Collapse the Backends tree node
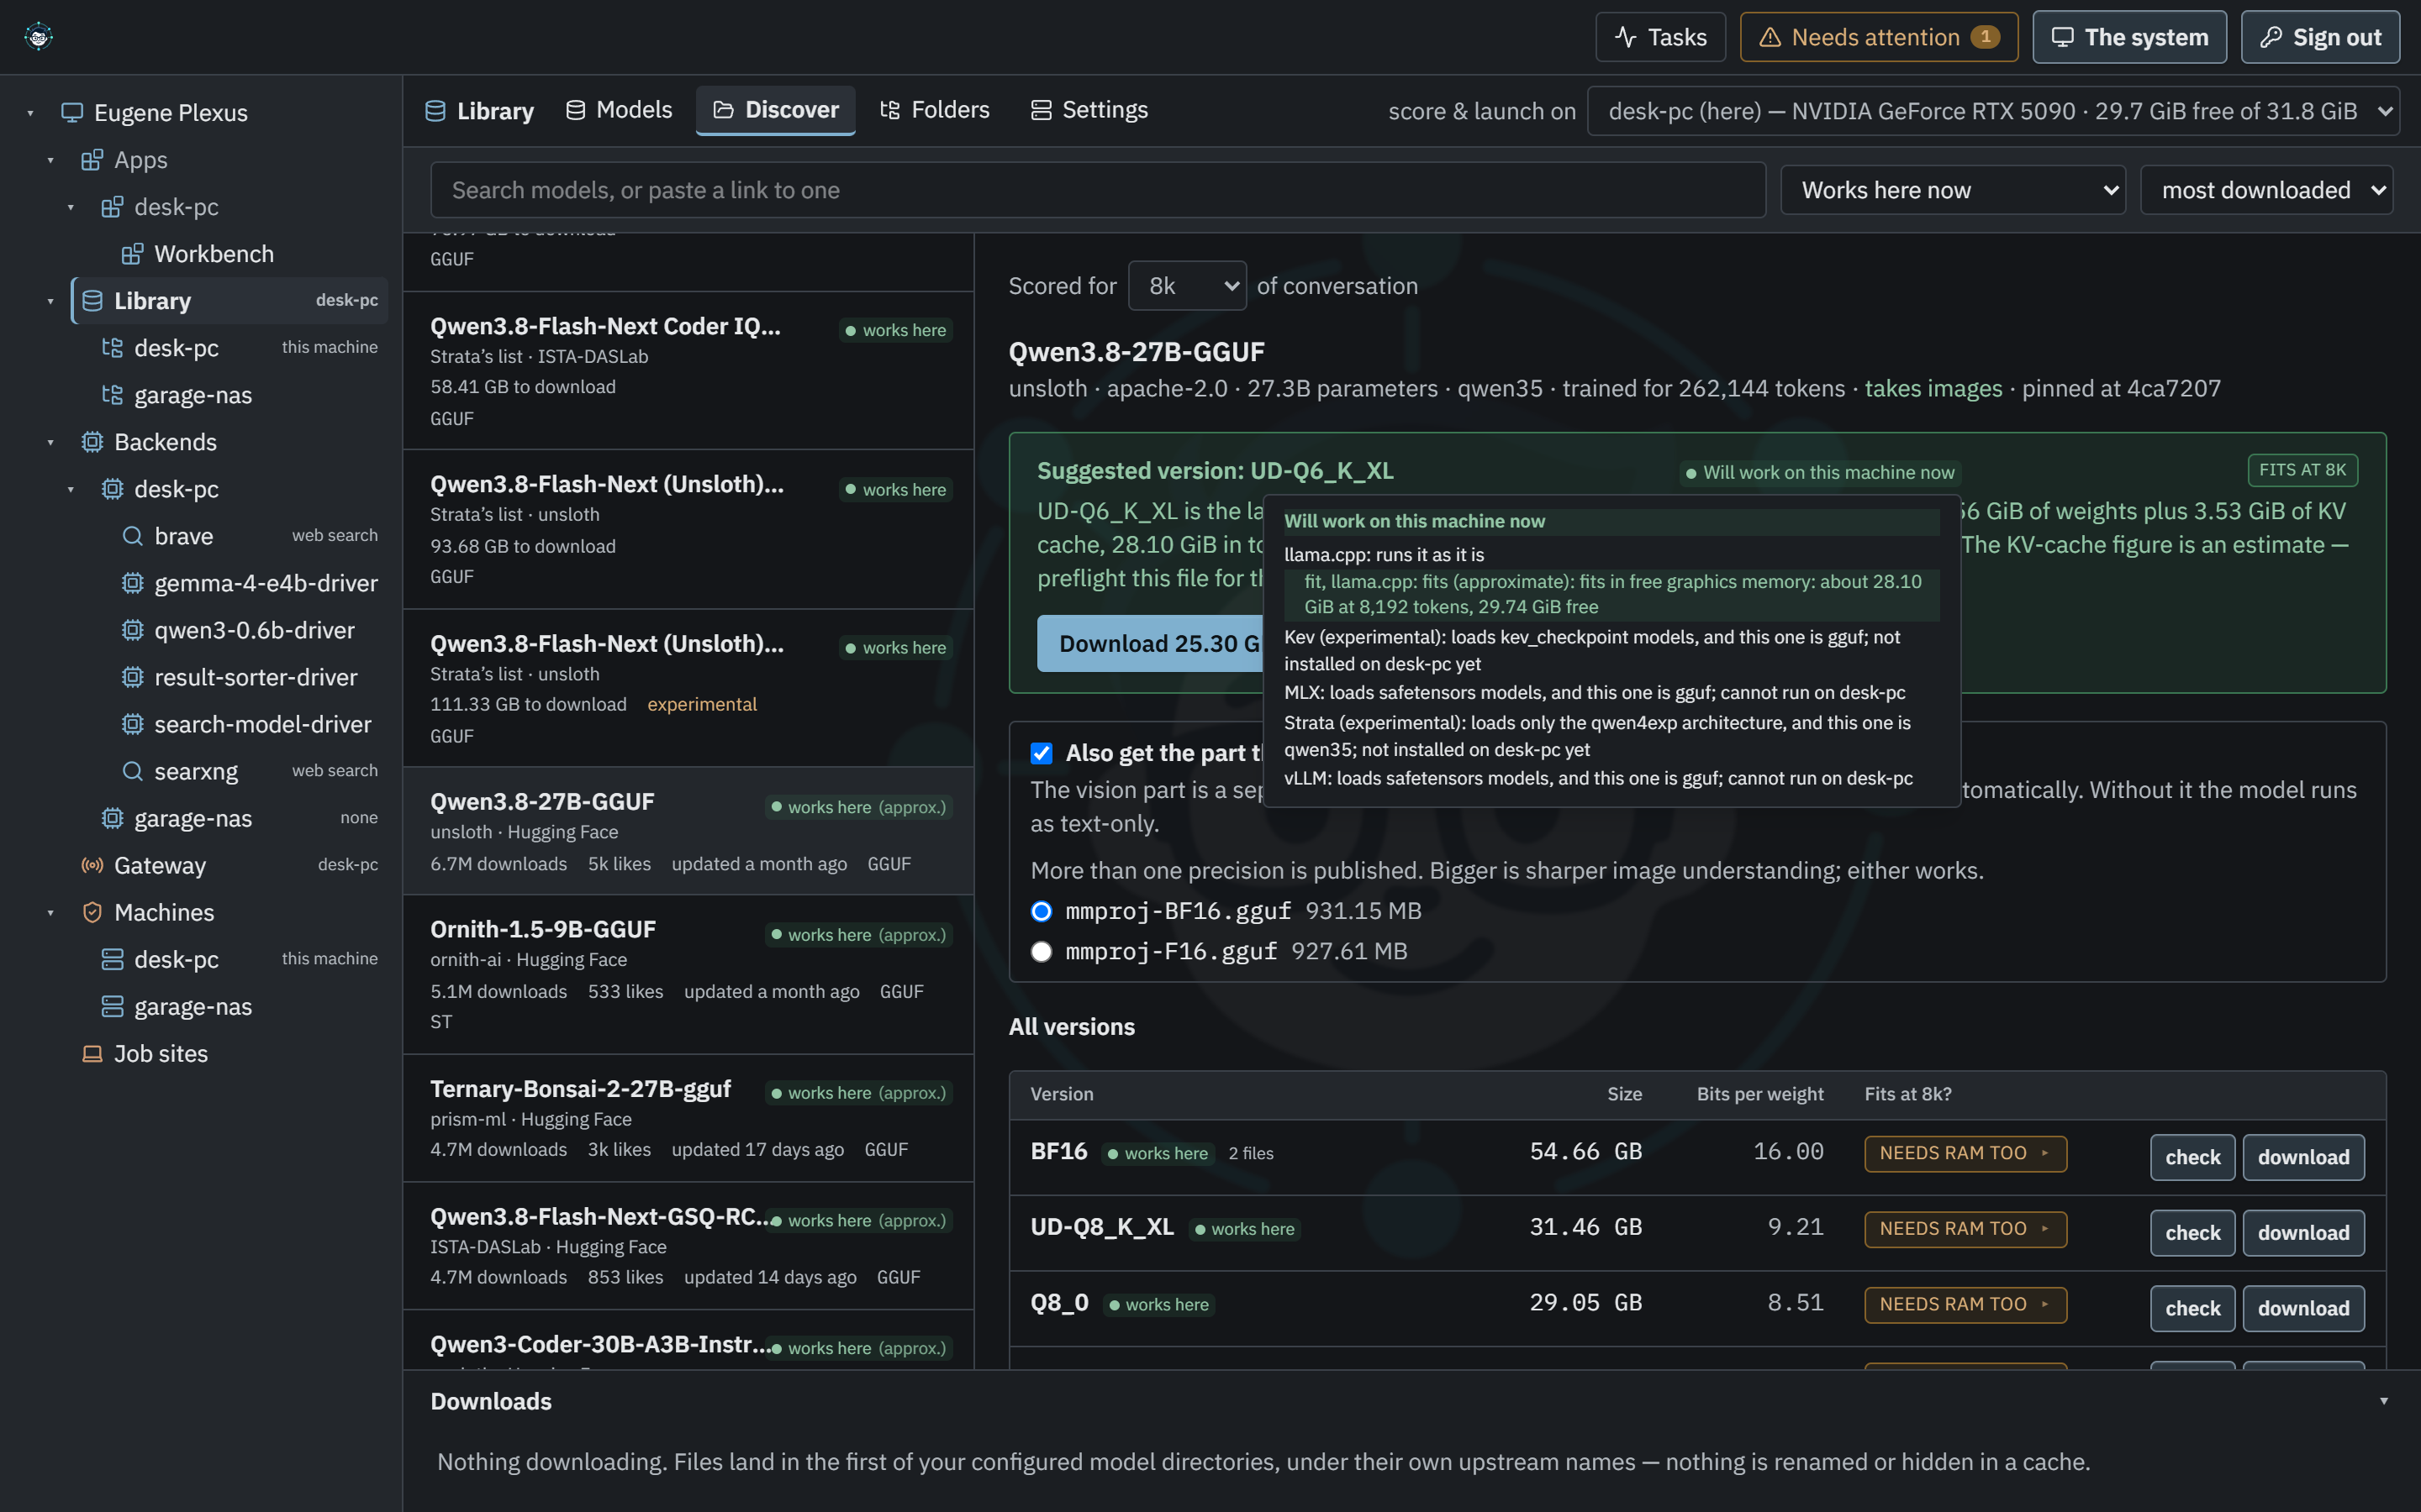 (x=50, y=442)
